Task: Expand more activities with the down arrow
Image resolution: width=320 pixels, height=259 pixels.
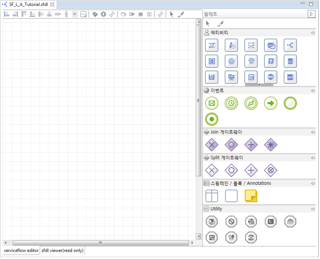Action: 259,85
